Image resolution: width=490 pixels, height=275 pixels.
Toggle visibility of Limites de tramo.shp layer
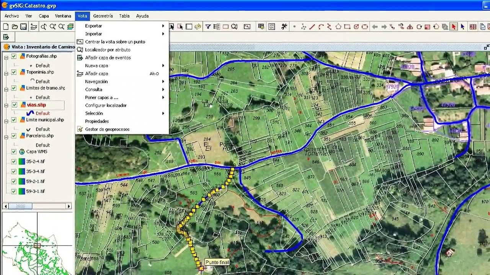[14, 89]
